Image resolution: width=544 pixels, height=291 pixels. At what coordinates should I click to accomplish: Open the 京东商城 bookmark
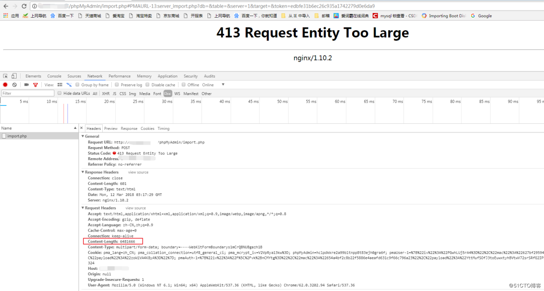coord(168,16)
